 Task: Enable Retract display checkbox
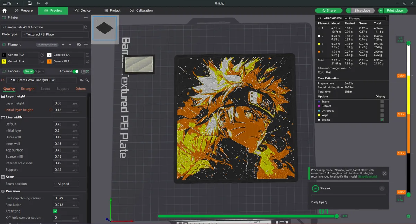point(382,106)
